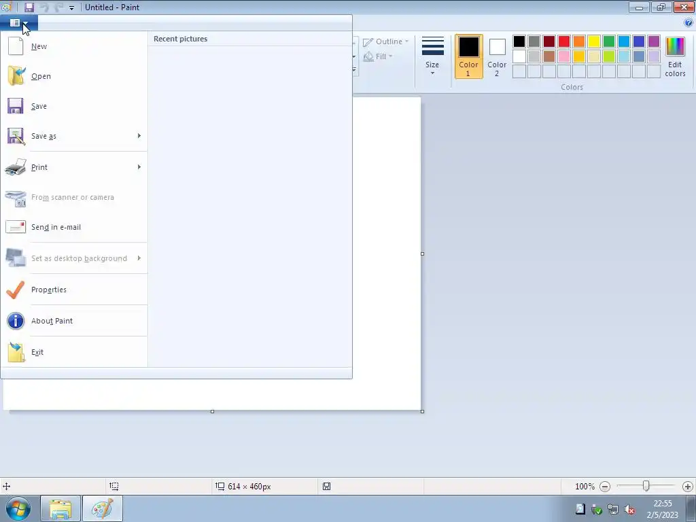
Task: Click the About Paint info icon
Action: point(16,321)
